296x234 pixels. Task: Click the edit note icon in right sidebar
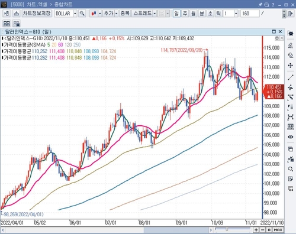291,179
